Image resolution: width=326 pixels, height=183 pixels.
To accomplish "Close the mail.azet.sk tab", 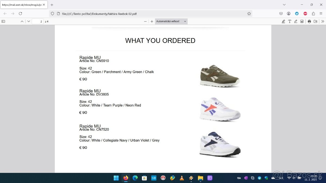I will (44, 5).
